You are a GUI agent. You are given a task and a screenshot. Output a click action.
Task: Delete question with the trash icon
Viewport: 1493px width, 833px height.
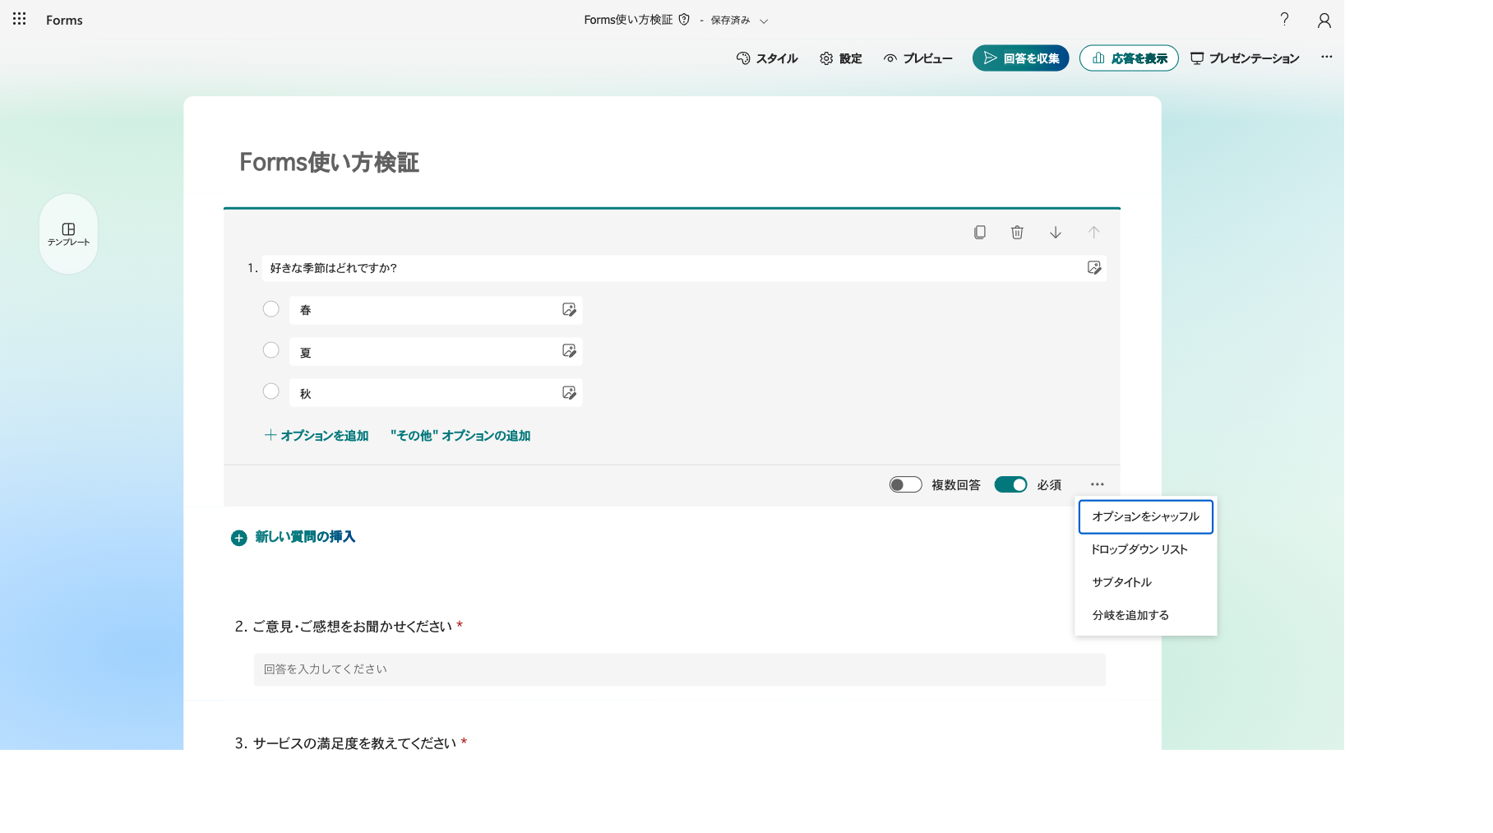tap(1017, 233)
